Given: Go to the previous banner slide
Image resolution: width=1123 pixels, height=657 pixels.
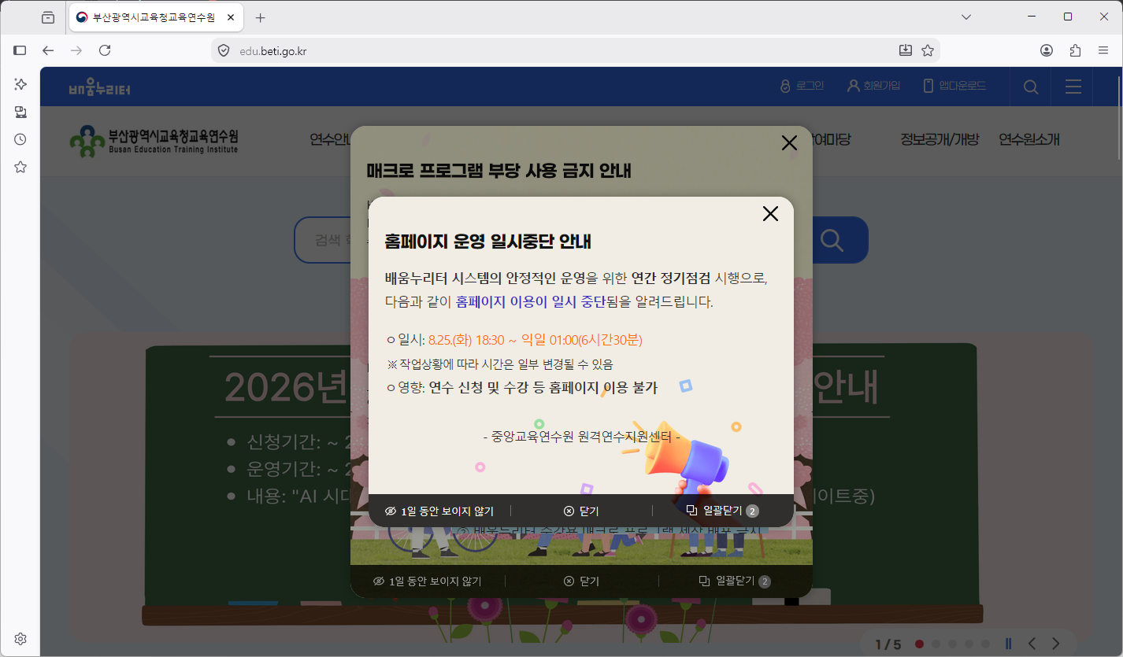Looking at the screenshot, I should click(1032, 644).
